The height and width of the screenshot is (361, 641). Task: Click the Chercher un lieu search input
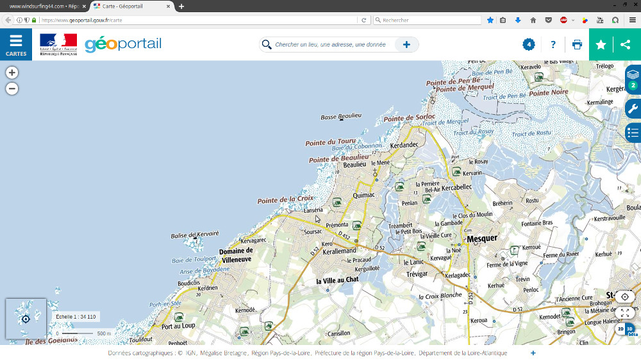point(330,44)
